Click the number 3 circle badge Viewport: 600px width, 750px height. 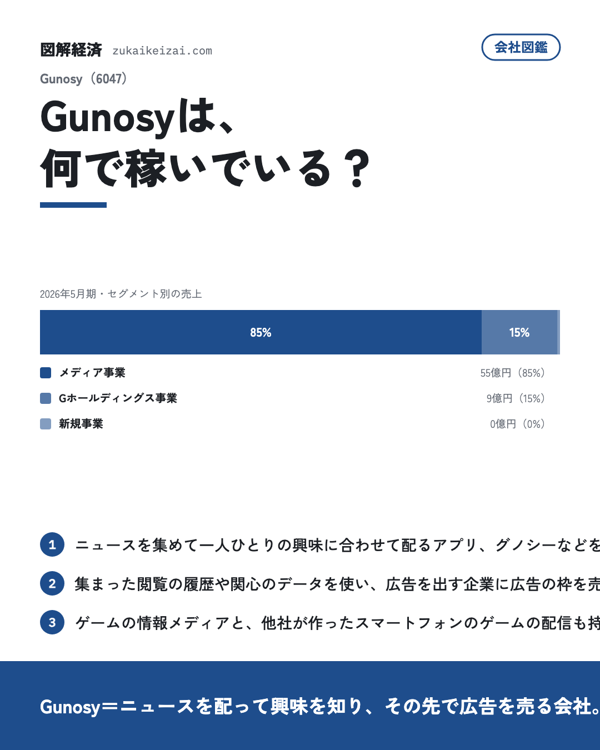(x=52, y=622)
